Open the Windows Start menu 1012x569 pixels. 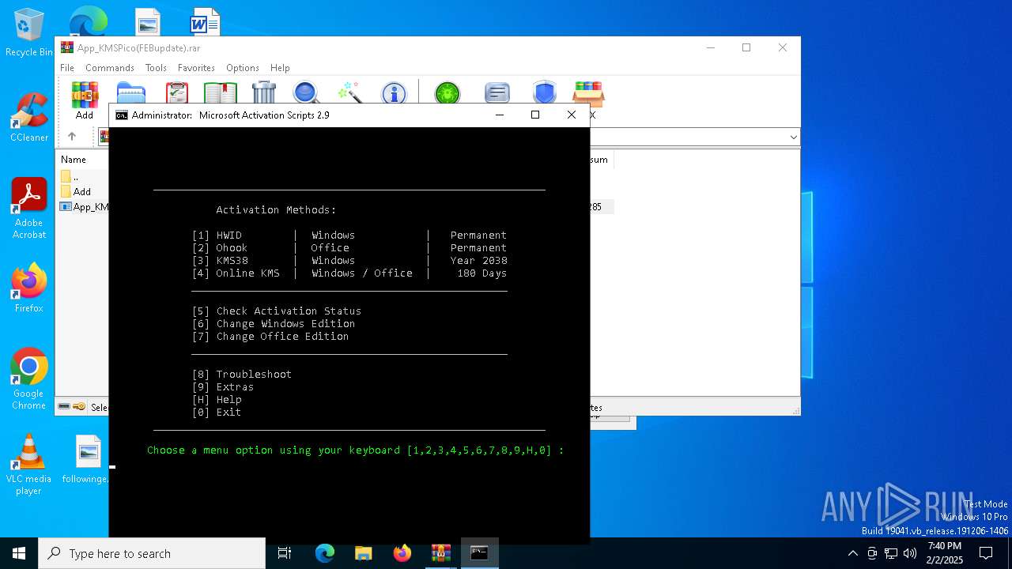19,553
